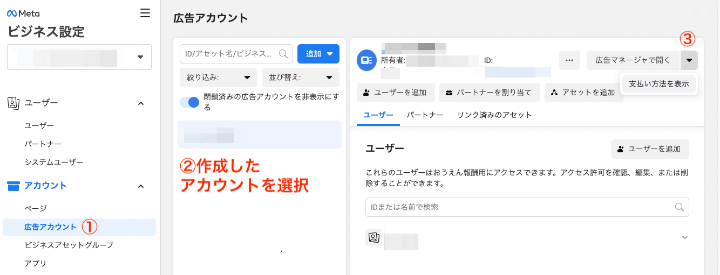Click the magnifier in the asset search
Image resolution: width=720 pixels, height=275 pixels.
[x=283, y=54]
